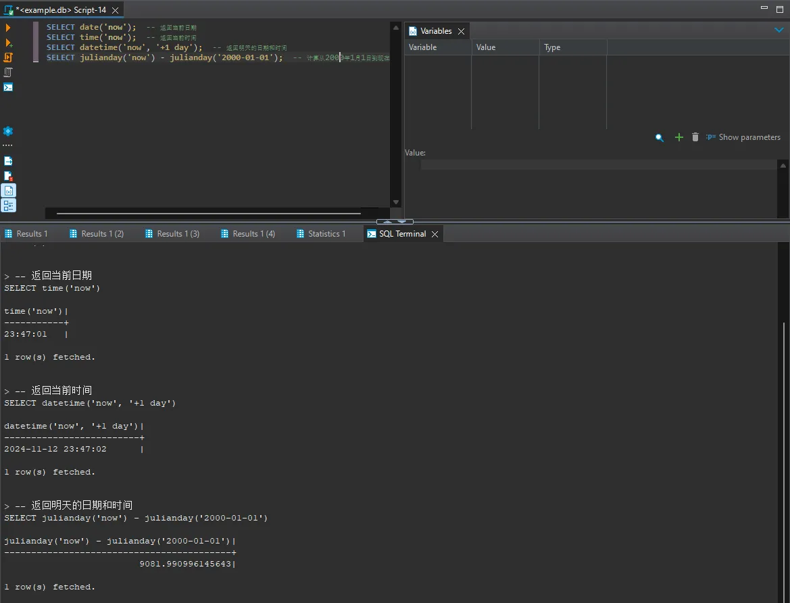Close the SQL Terminal tab
Viewport: 790px width, 603px height.
coord(435,234)
